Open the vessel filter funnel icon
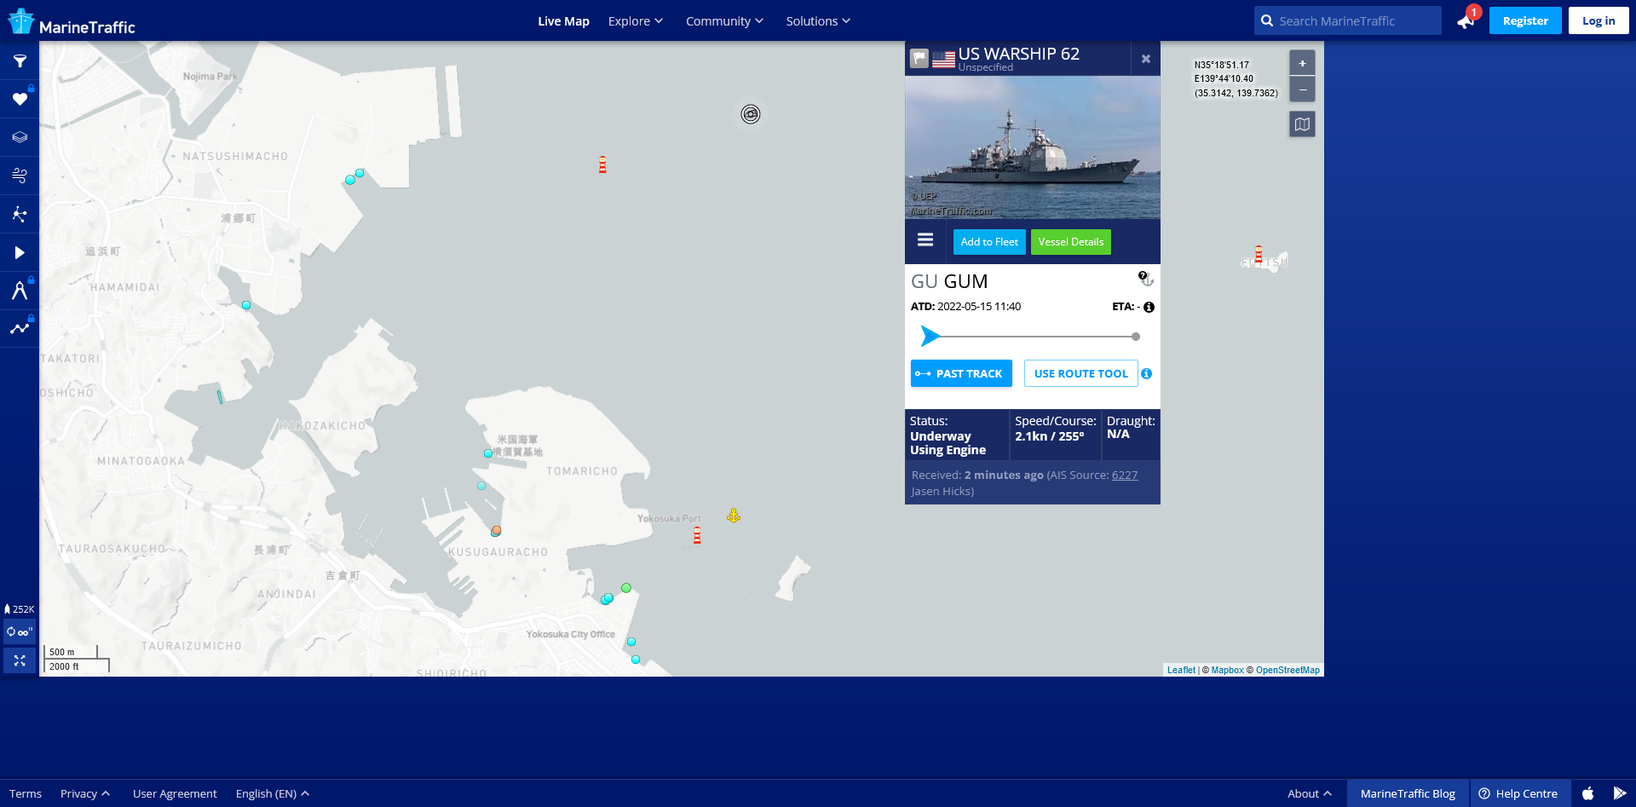Image resolution: width=1636 pixels, height=807 pixels. 20,61
